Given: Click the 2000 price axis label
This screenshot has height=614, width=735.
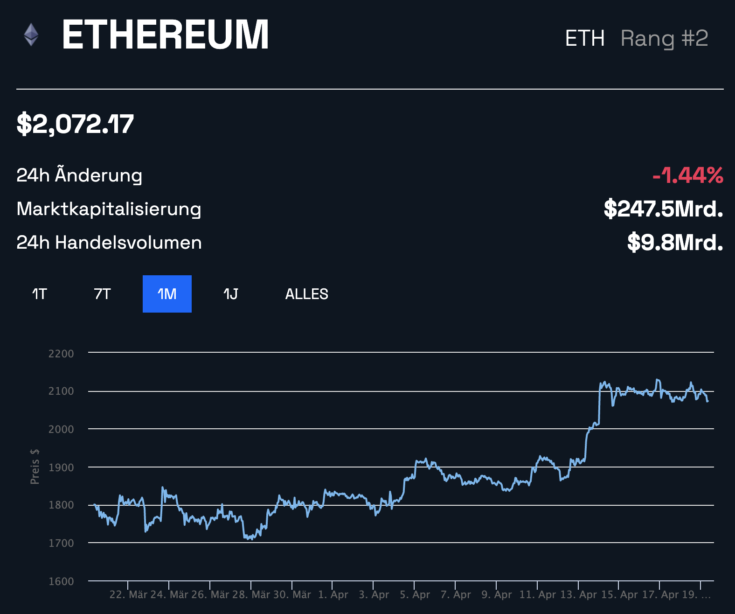Looking at the screenshot, I should pos(61,429).
